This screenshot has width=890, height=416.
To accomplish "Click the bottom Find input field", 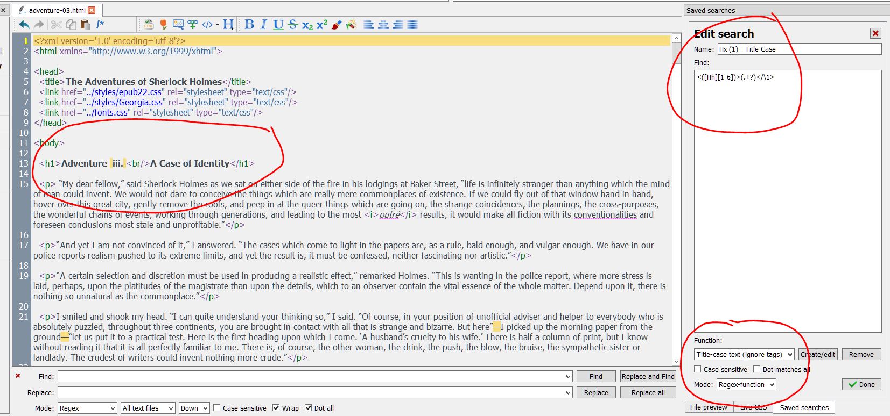I will tap(311, 376).
